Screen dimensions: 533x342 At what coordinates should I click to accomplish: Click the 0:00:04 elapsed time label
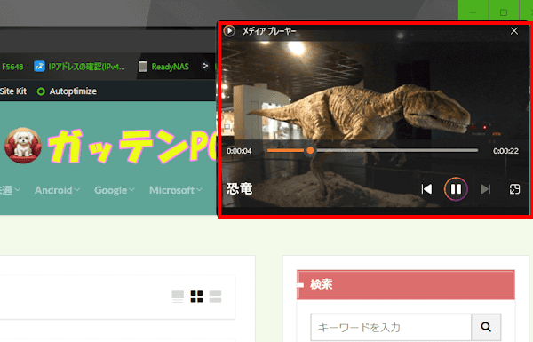point(239,151)
